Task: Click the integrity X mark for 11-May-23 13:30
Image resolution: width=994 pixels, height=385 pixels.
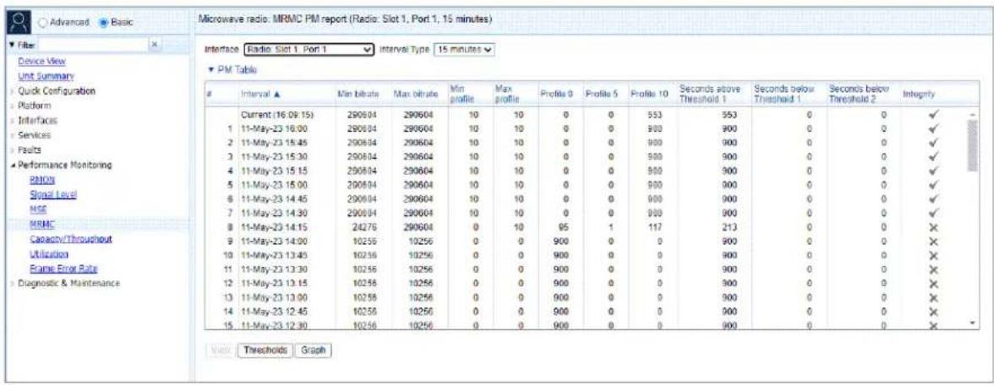Action: pos(932,269)
